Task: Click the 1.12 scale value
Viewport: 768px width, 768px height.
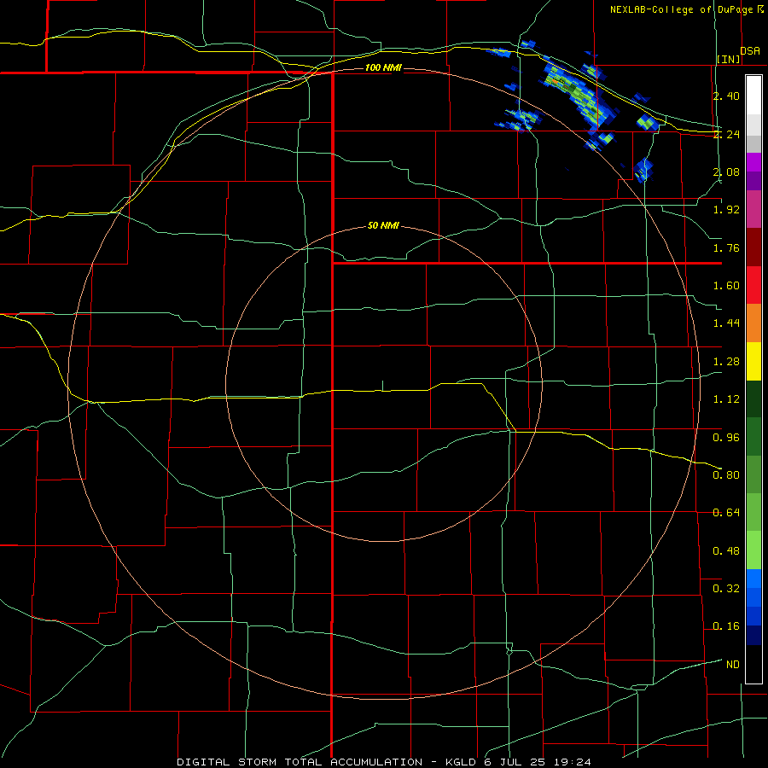Action: point(726,399)
